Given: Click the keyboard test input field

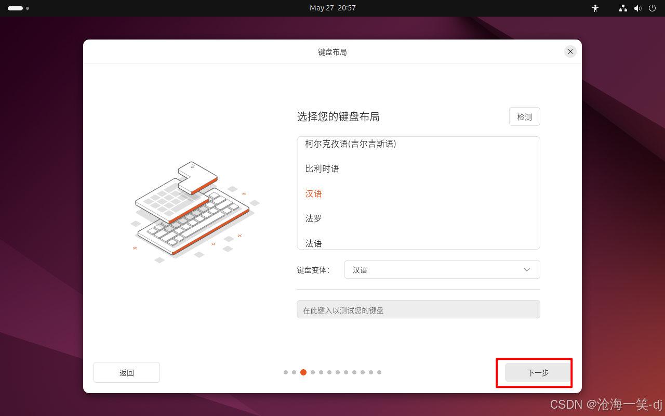Looking at the screenshot, I should pyautogui.click(x=418, y=309).
